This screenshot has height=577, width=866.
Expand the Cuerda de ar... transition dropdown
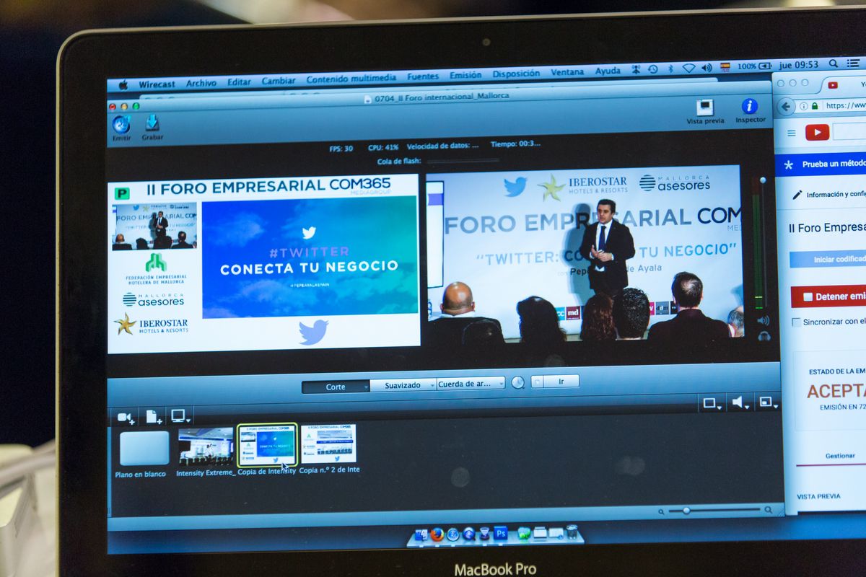(x=471, y=384)
